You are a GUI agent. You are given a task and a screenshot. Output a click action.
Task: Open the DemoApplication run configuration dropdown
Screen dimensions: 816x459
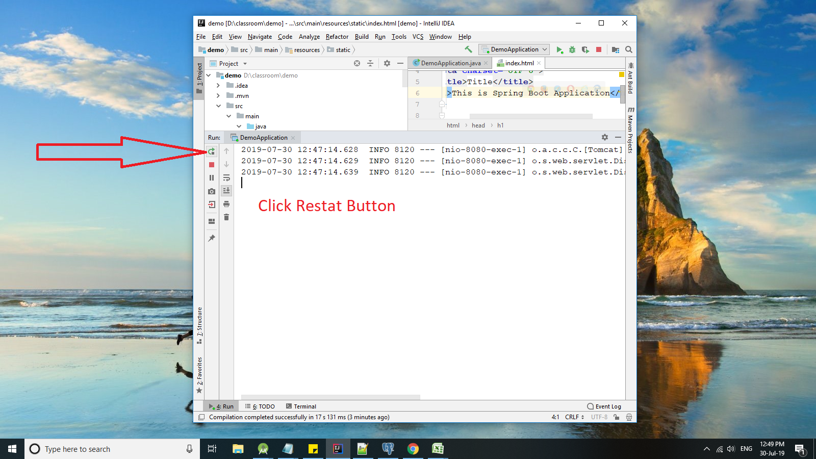pyautogui.click(x=514, y=49)
